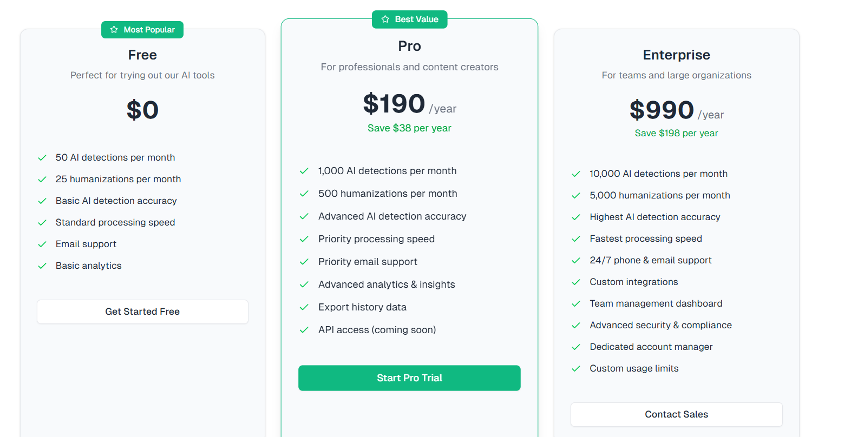Click checkmark next to Custom integrations
This screenshot has height=437, width=864.
[576, 282]
